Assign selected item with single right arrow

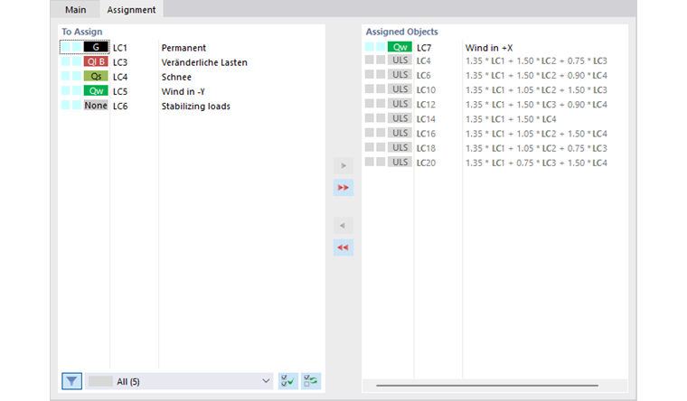coord(343,165)
